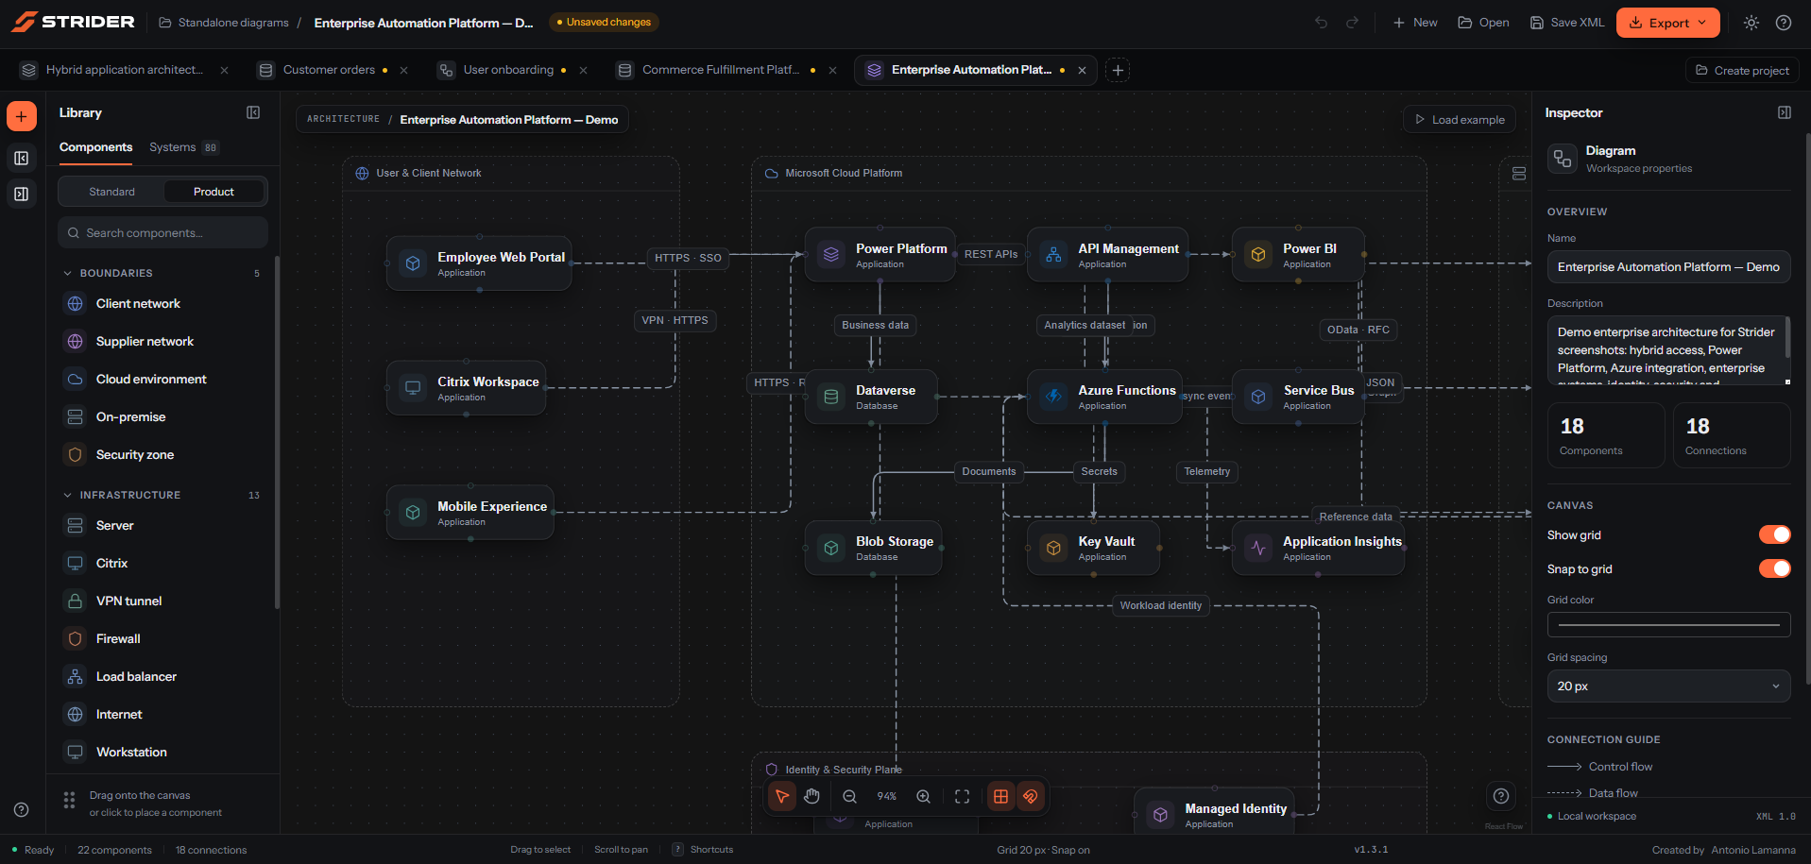This screenshot has height=864, width=1811.
Task: Click the Open button
Action: [x=1483, y=23]
